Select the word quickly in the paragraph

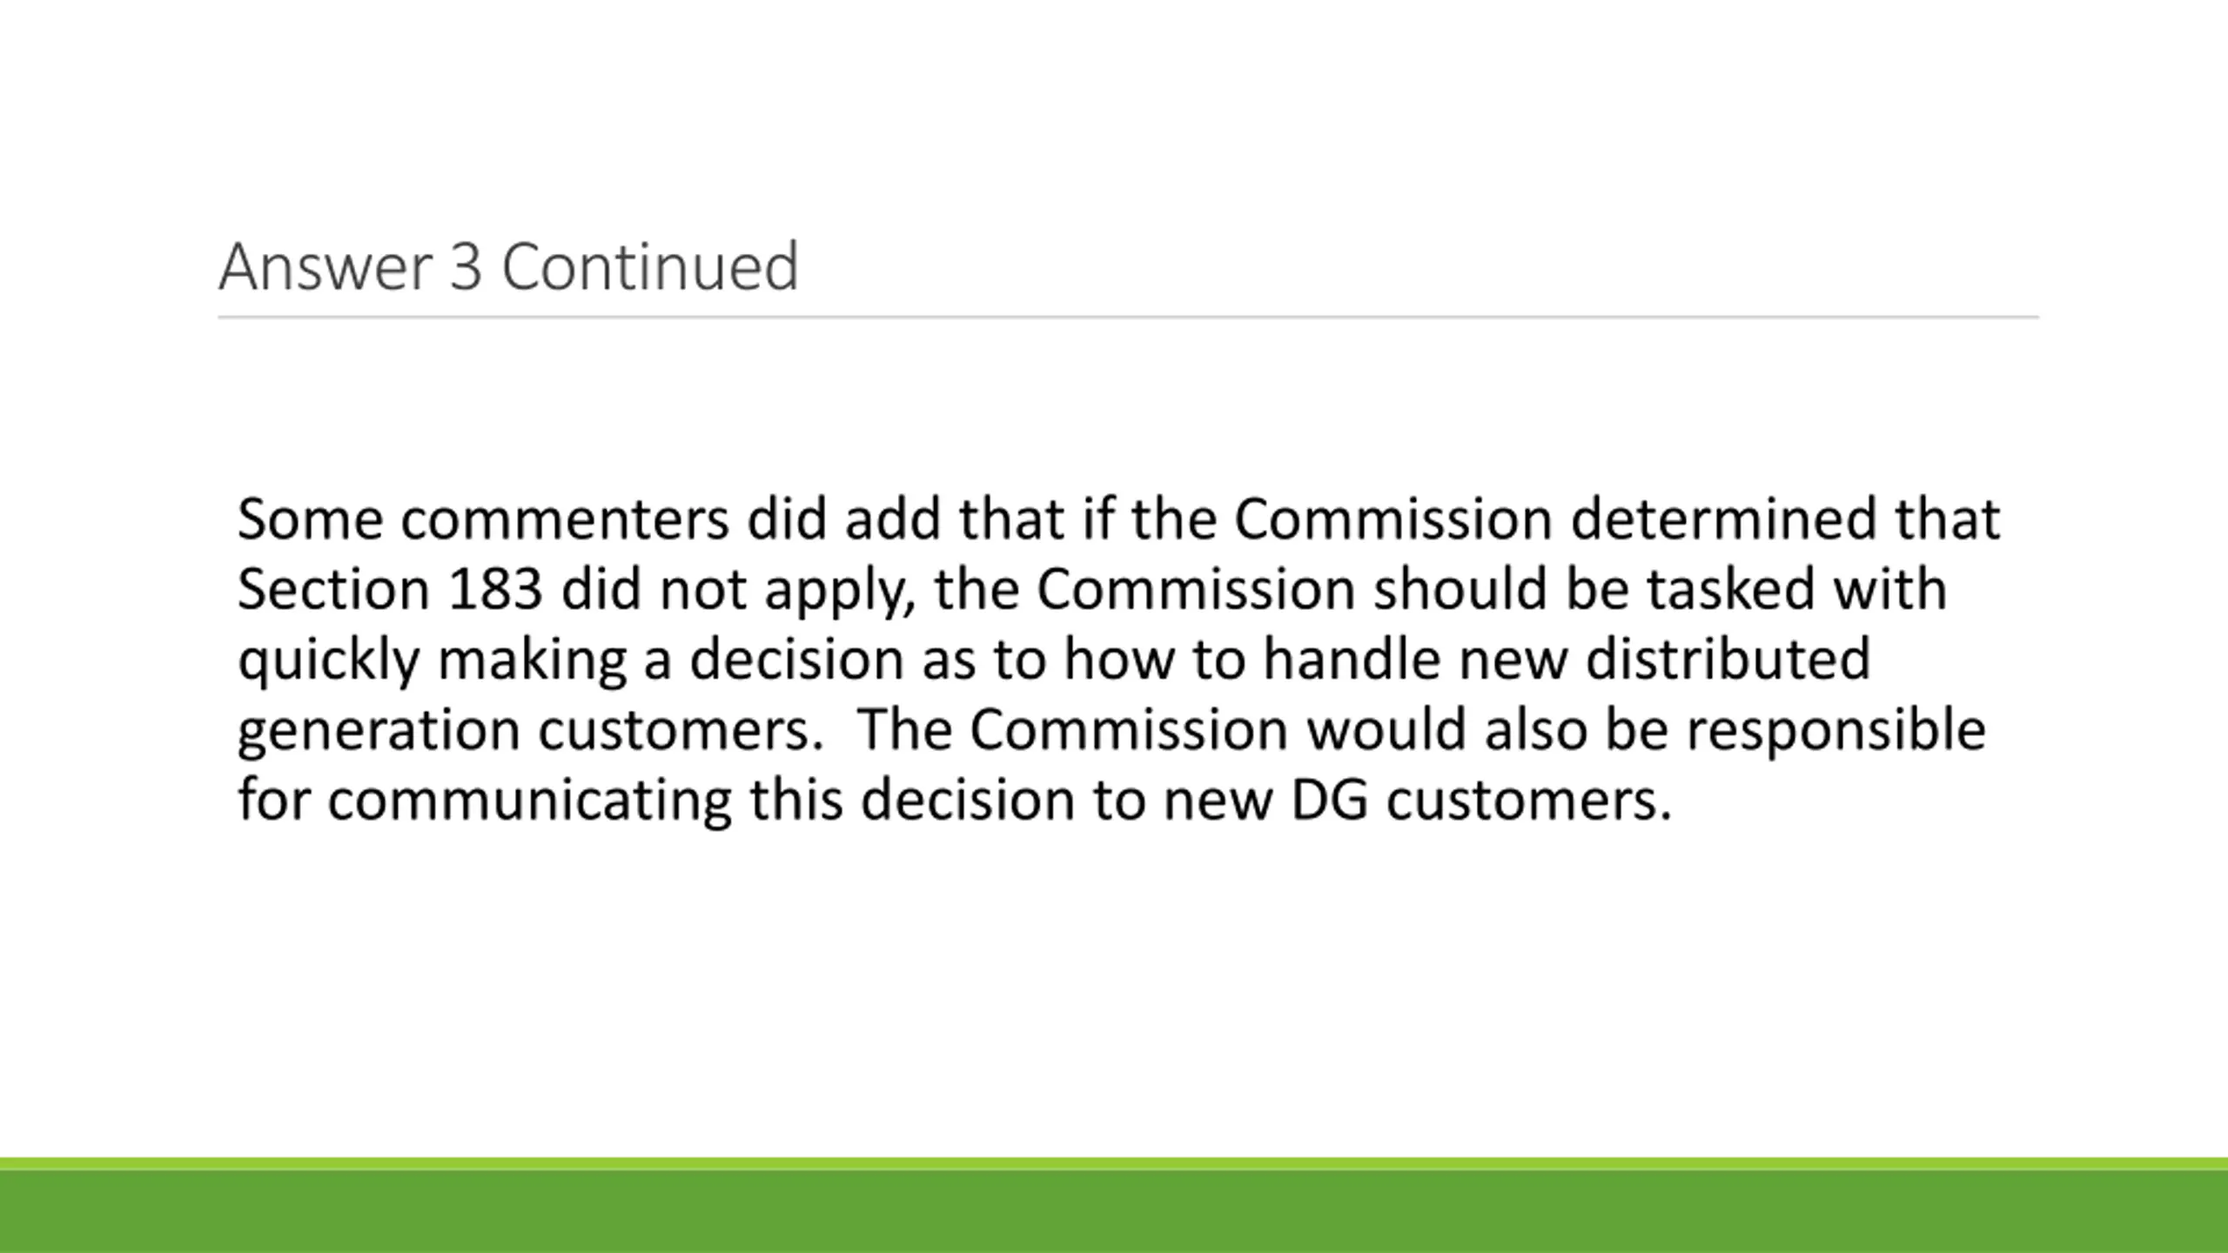[329, 661]
